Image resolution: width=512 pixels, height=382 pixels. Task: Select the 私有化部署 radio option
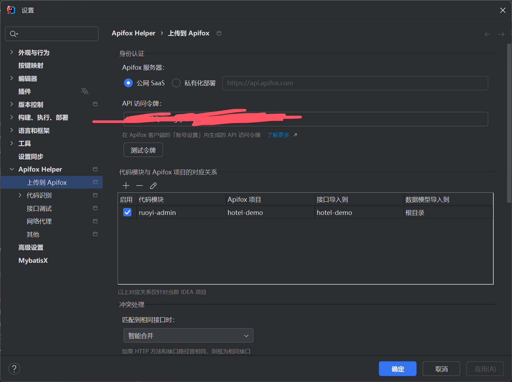[x=176, y=83]
